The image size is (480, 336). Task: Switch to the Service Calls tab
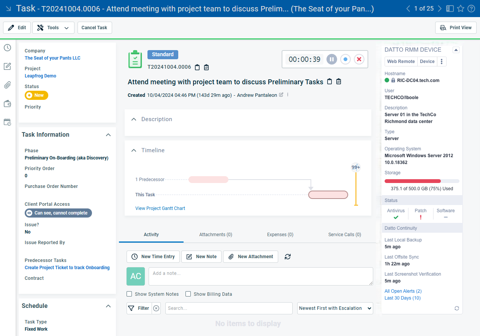(x=344, y=235)
